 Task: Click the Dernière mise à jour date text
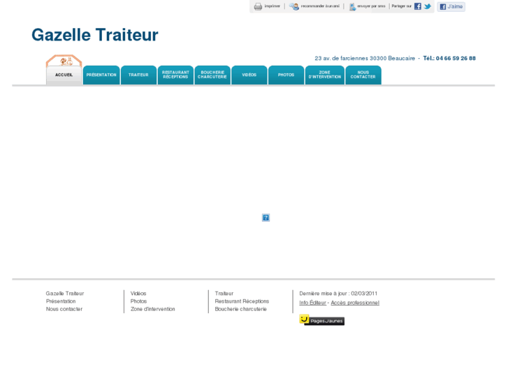click(x=338, y=294)
